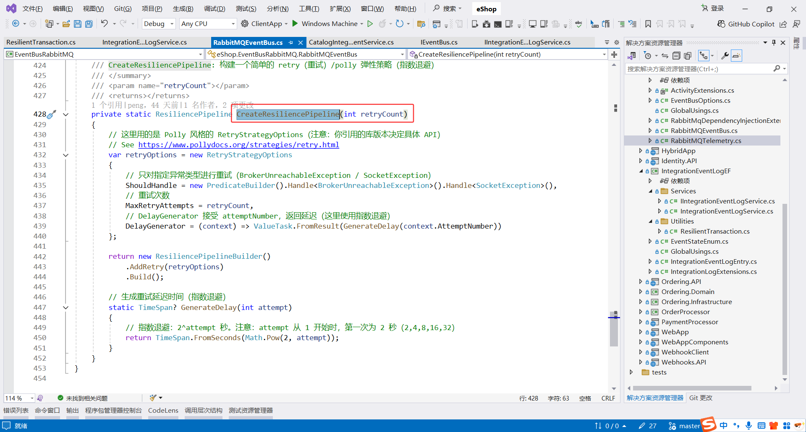Open the Git menu

click(x=123, y=8)
